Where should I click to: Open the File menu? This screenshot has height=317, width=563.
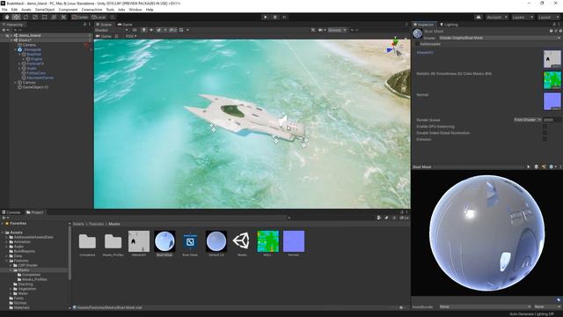tap(4, 10)
